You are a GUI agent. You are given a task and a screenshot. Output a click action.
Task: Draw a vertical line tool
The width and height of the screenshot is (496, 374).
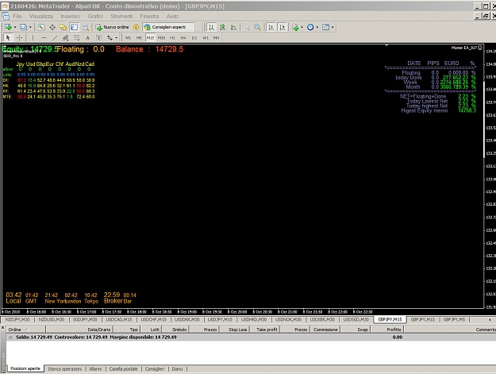tap(33, 38)
